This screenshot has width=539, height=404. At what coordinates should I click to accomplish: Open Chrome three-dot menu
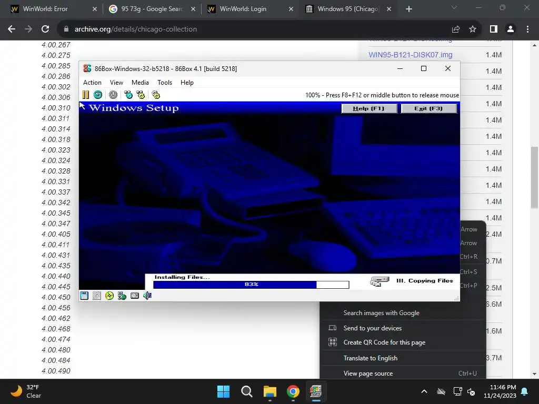[527, 29]
